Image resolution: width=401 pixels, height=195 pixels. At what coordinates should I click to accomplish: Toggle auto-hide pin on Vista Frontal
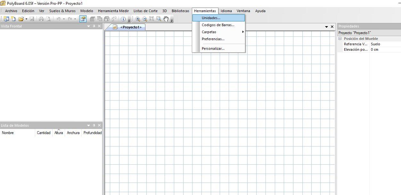coord(94,26)
